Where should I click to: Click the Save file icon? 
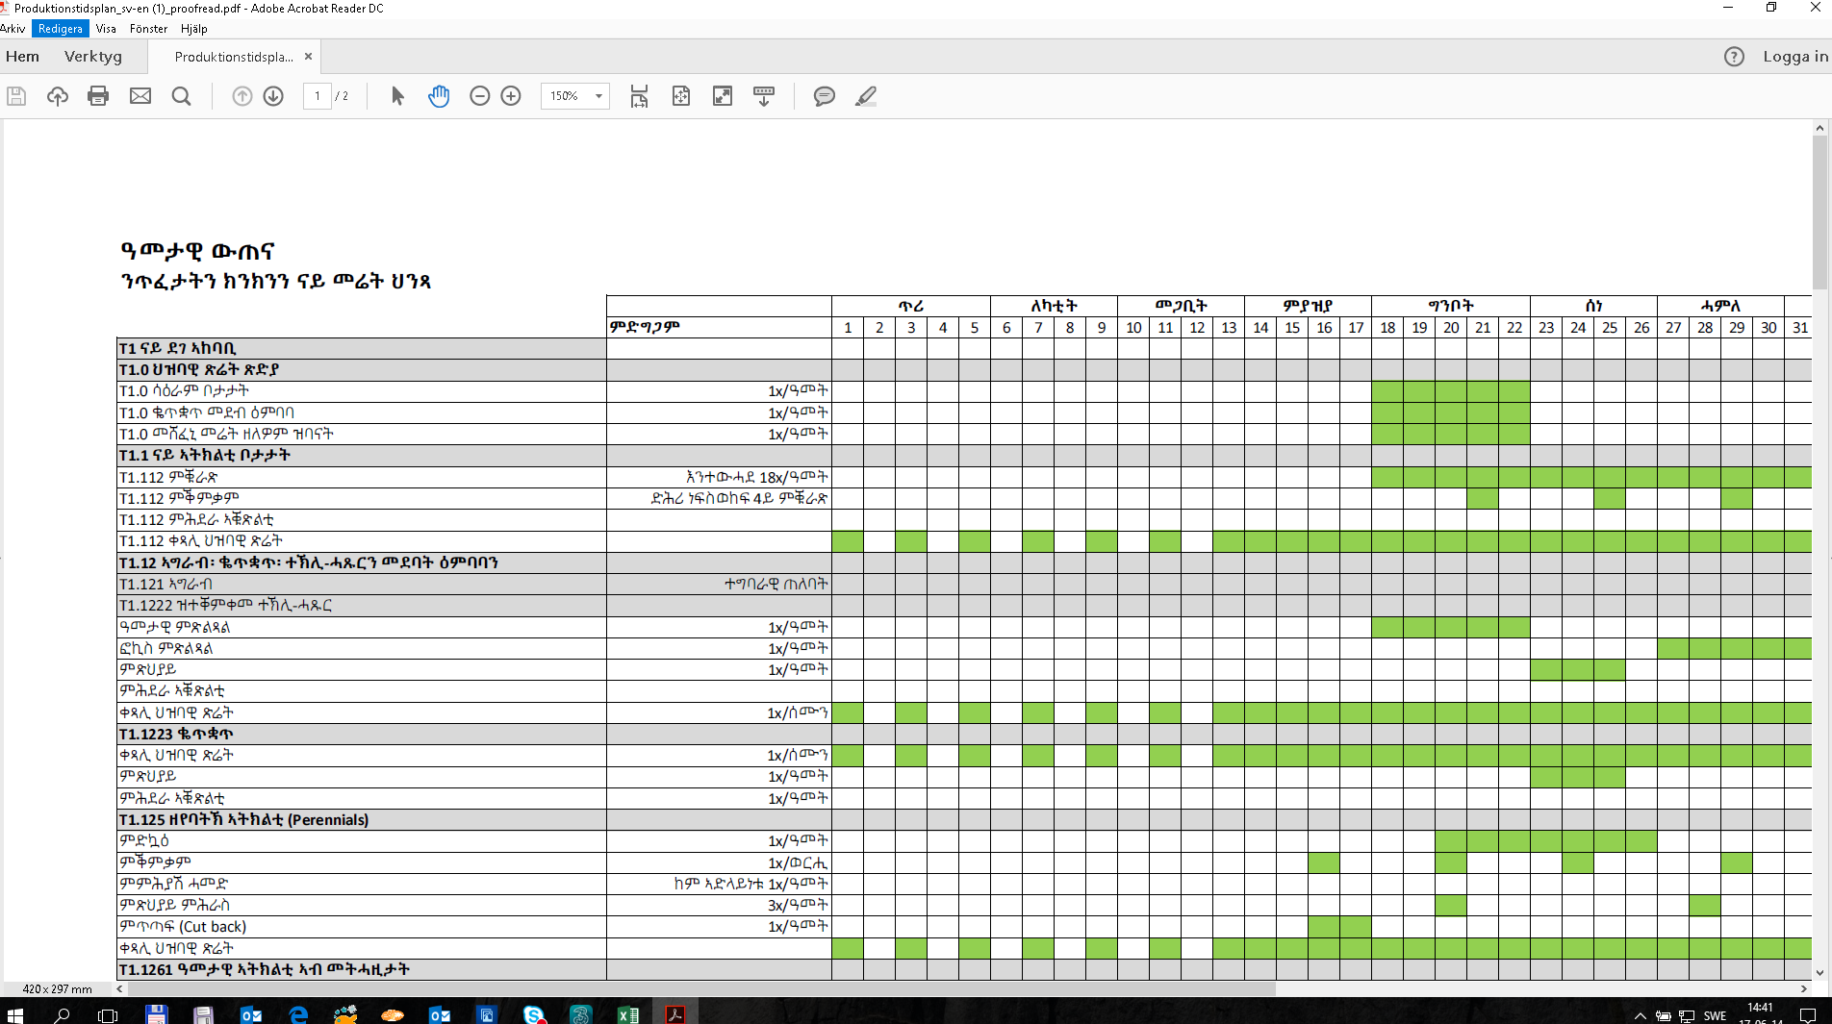[x=16, y=96]
